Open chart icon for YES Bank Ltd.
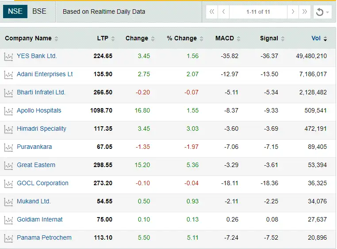Screen dimensions: 337x249 [x=8, y=56]
